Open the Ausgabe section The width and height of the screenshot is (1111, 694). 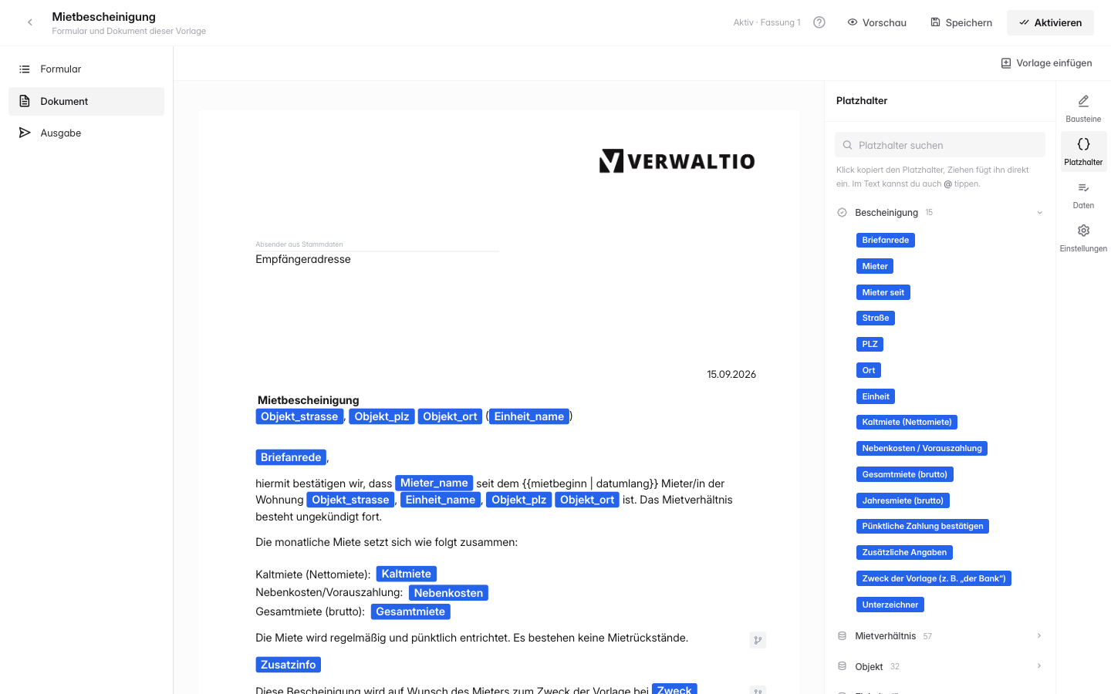point(86,133)
